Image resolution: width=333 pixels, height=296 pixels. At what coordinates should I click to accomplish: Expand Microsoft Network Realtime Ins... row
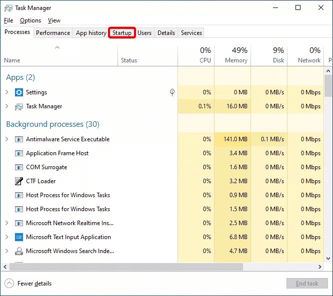click(x=7, y=223)
